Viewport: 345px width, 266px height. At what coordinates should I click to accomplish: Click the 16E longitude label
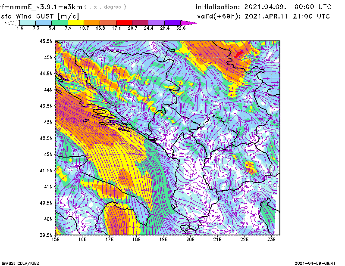point(82,239)
